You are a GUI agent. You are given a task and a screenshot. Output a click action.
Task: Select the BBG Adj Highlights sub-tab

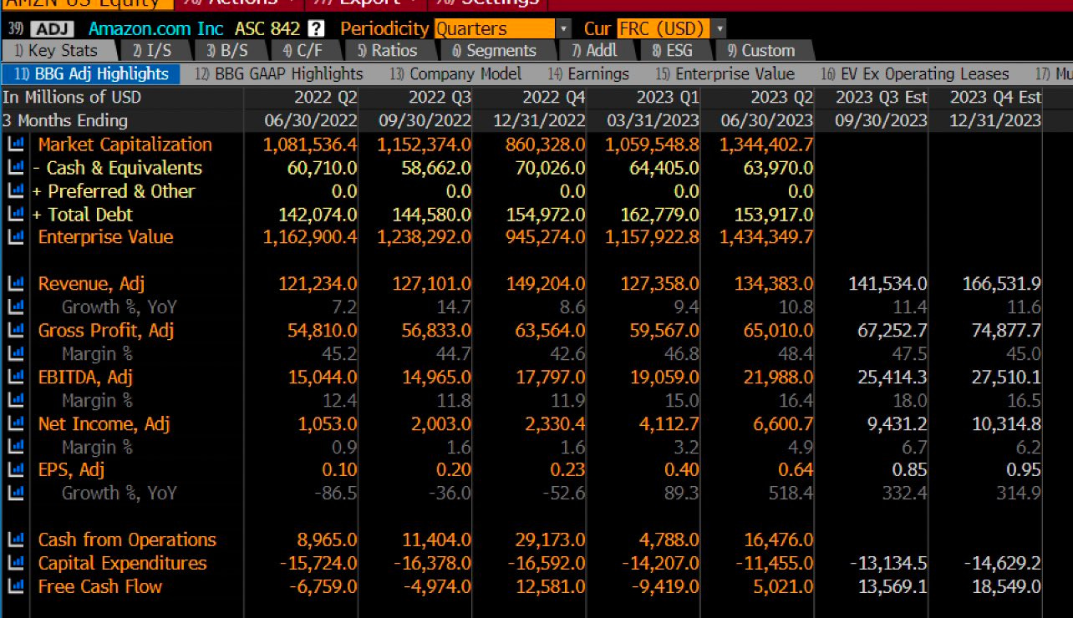91,74
